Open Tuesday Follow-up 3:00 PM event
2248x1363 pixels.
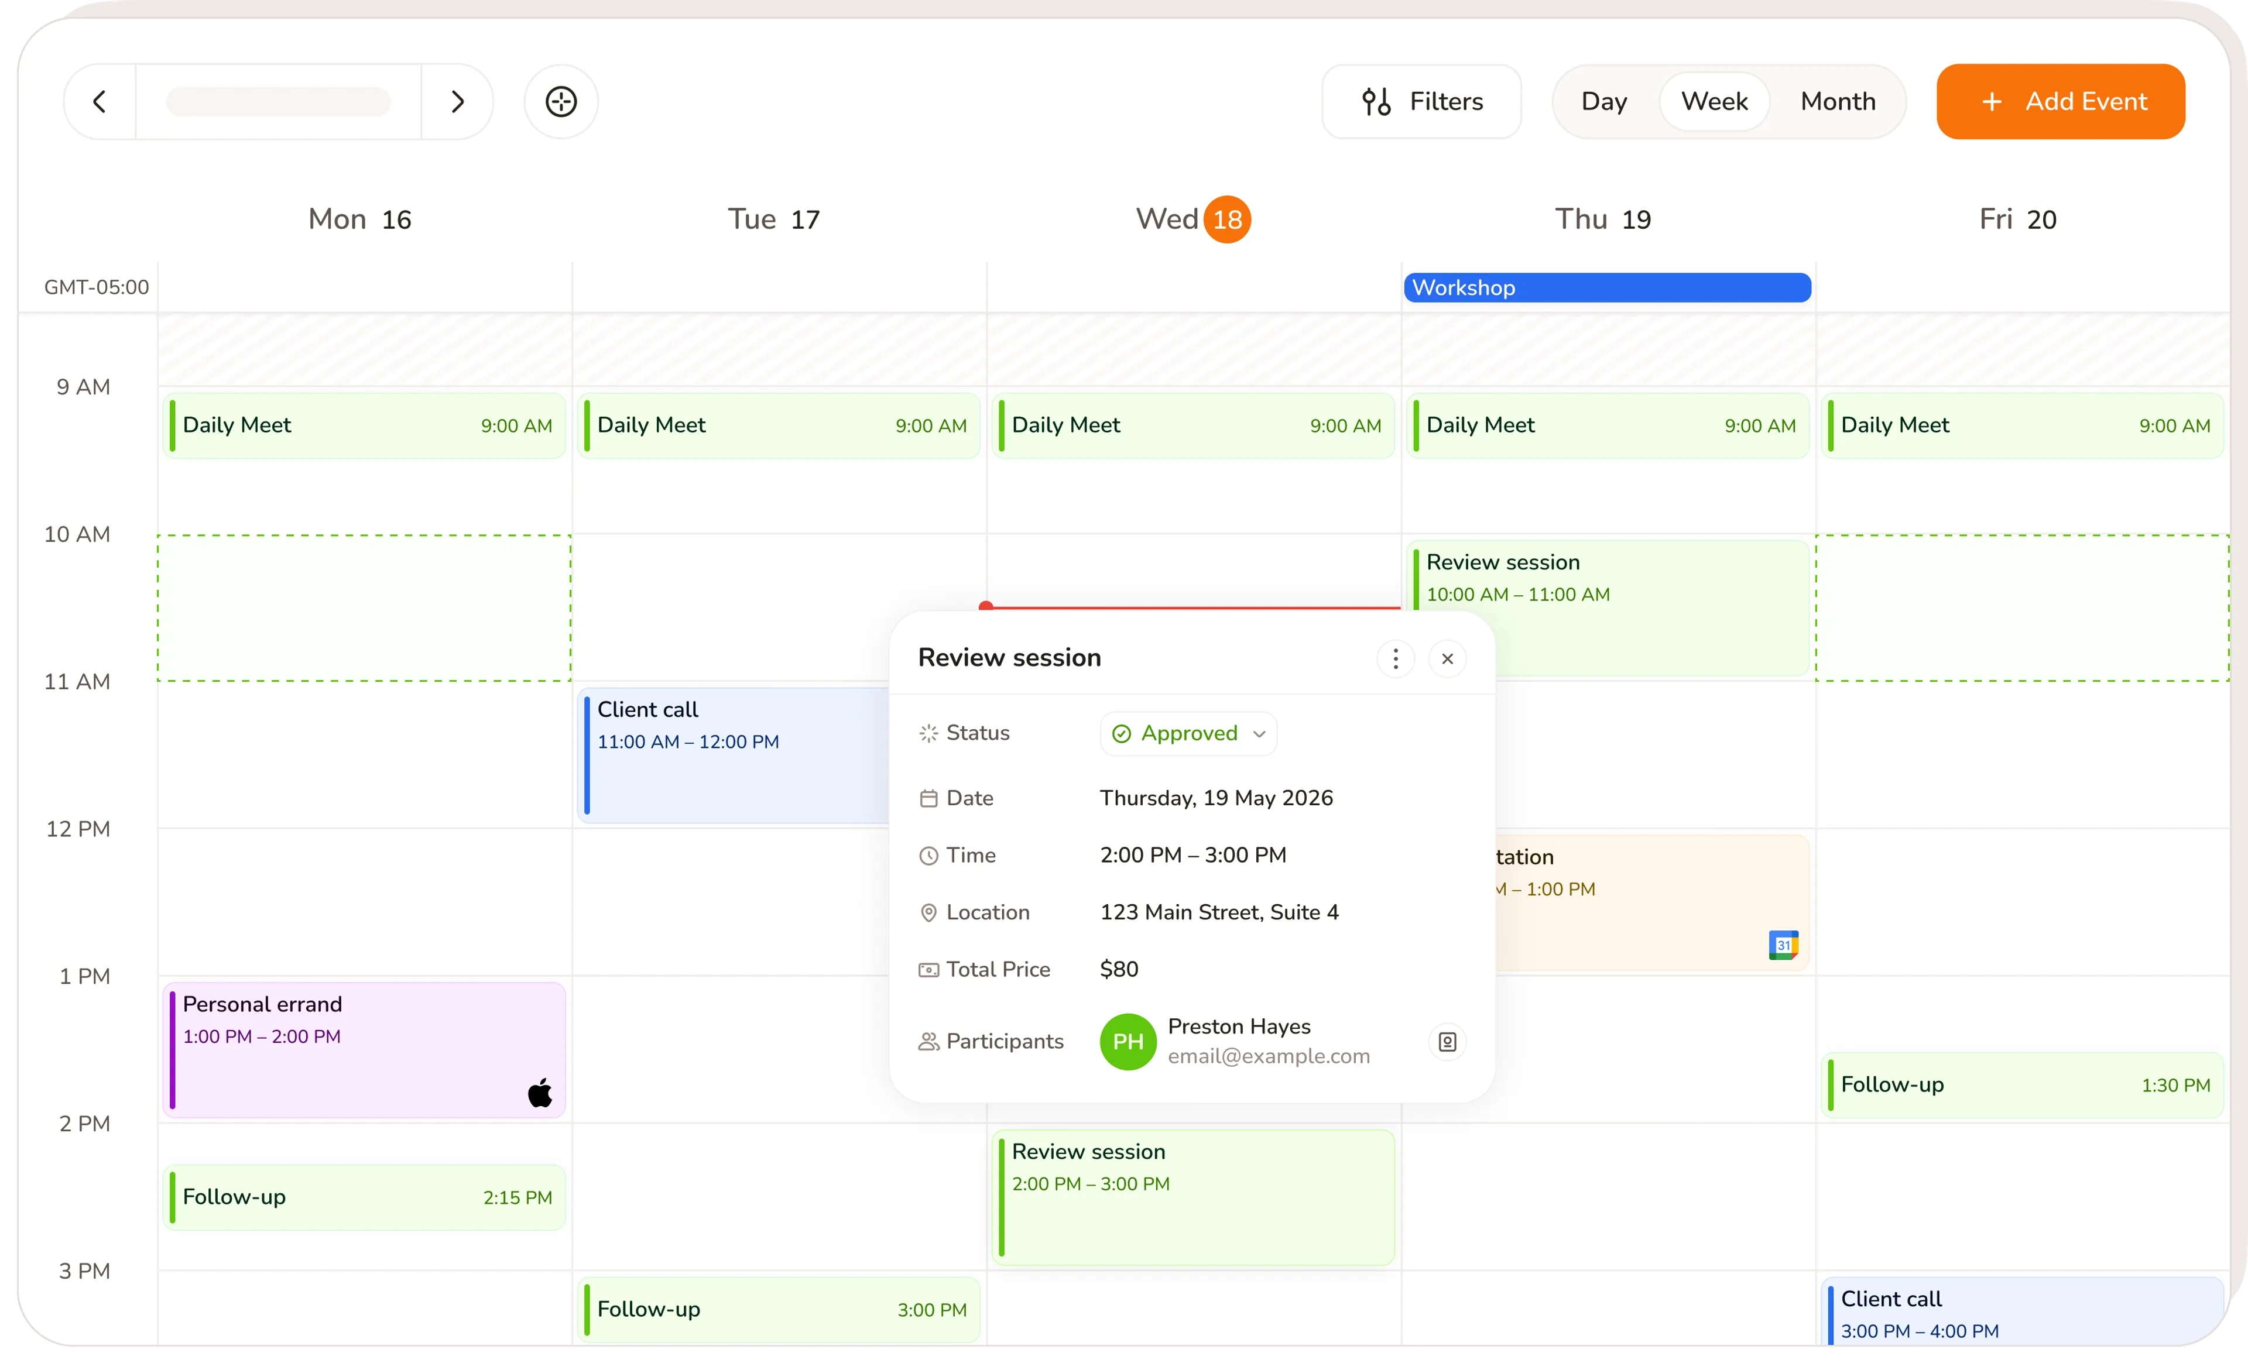coord(778,1309)
